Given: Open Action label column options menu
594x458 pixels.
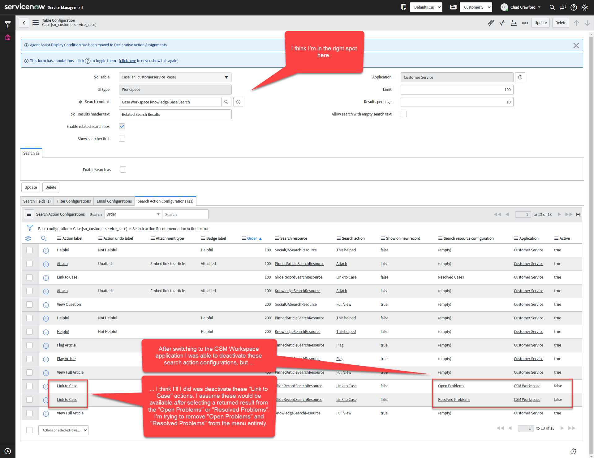Looking at the screenshot, I should [x=59, y=238].
